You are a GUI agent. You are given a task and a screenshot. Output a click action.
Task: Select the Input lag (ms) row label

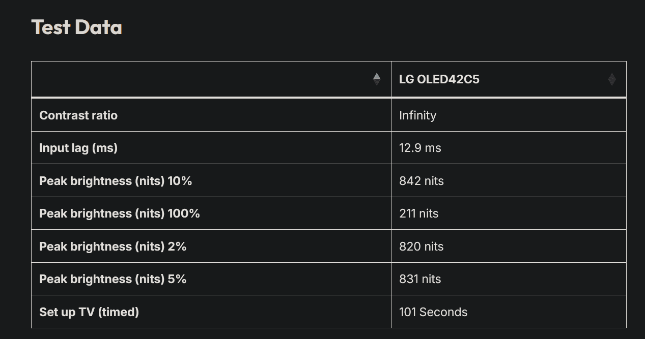tap(78, 148)
